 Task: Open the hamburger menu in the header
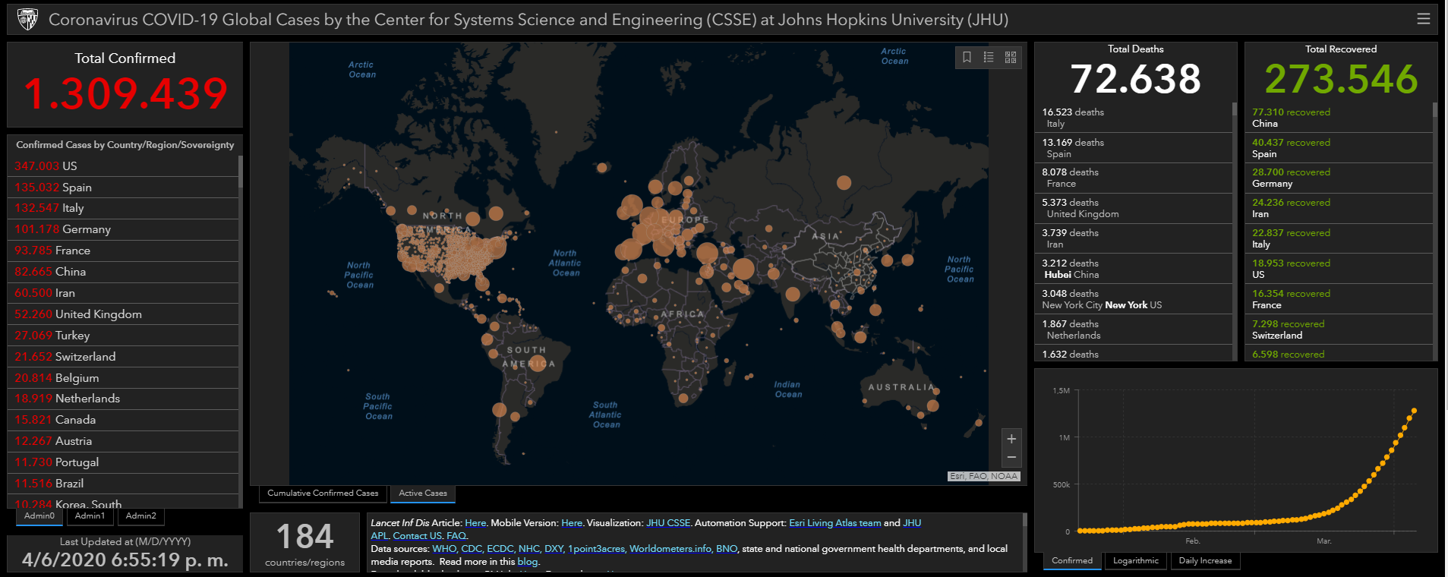click(1424, 19)
